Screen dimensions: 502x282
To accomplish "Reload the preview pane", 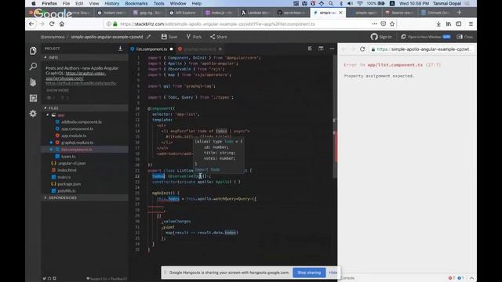I will [x=362, y=49].
